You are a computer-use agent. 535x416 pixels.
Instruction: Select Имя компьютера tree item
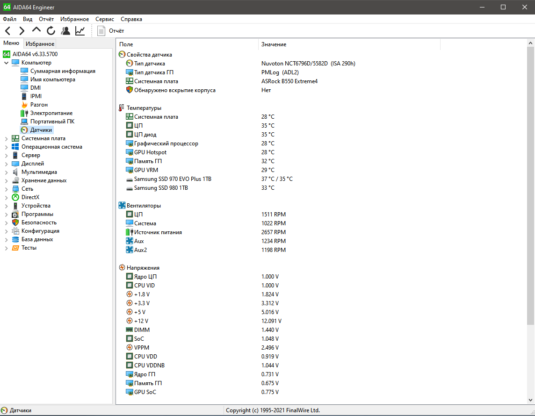pyautogui.click(x=52, y=79)
